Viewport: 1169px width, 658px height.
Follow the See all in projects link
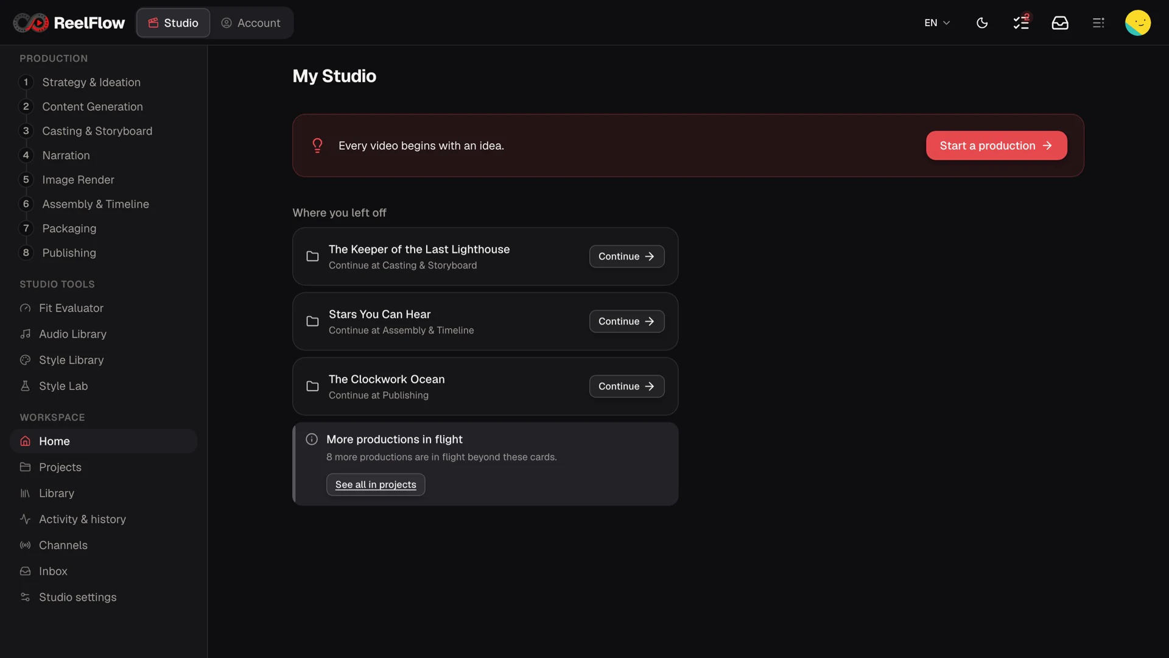tap(376, 485)
